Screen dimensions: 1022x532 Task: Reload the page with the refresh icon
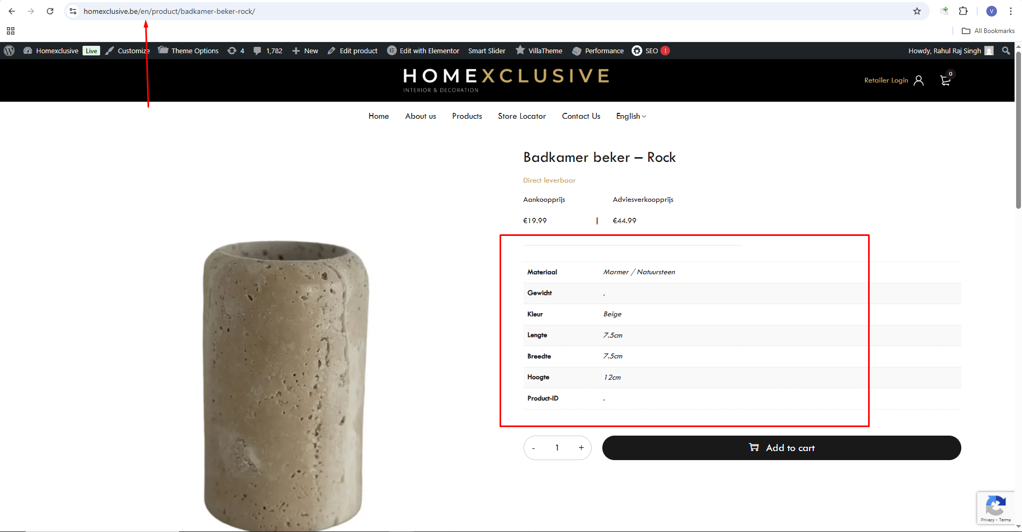point(50,11)
